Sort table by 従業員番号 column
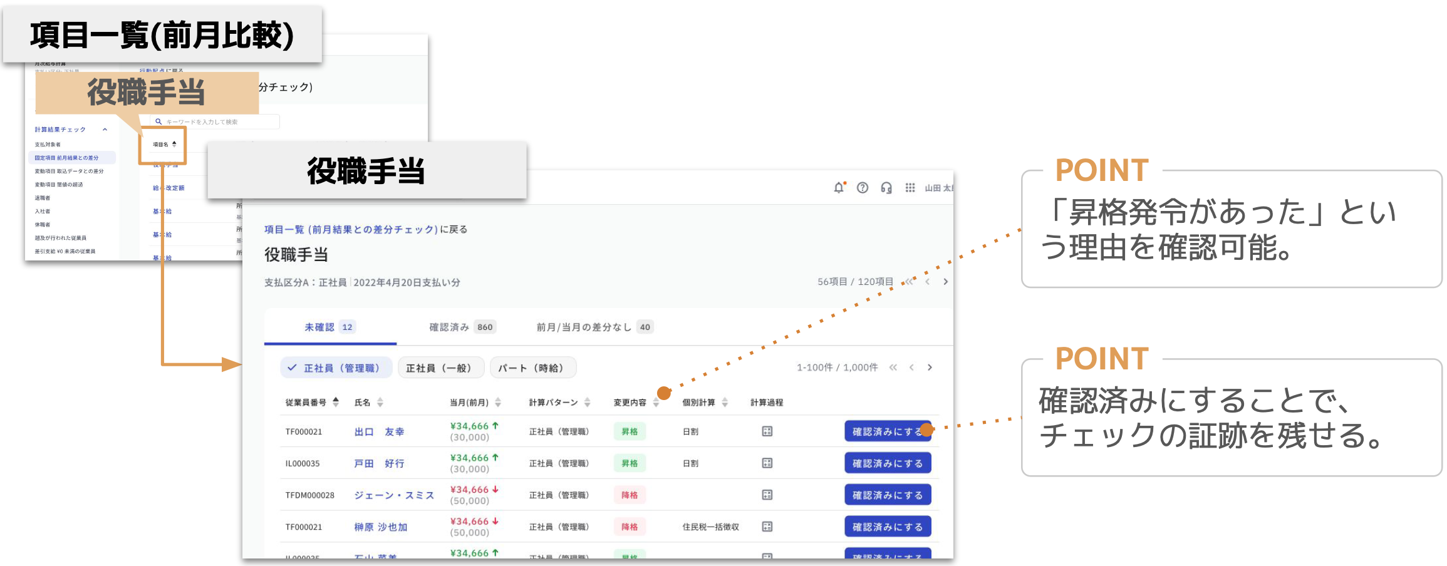 pos(336,402)
